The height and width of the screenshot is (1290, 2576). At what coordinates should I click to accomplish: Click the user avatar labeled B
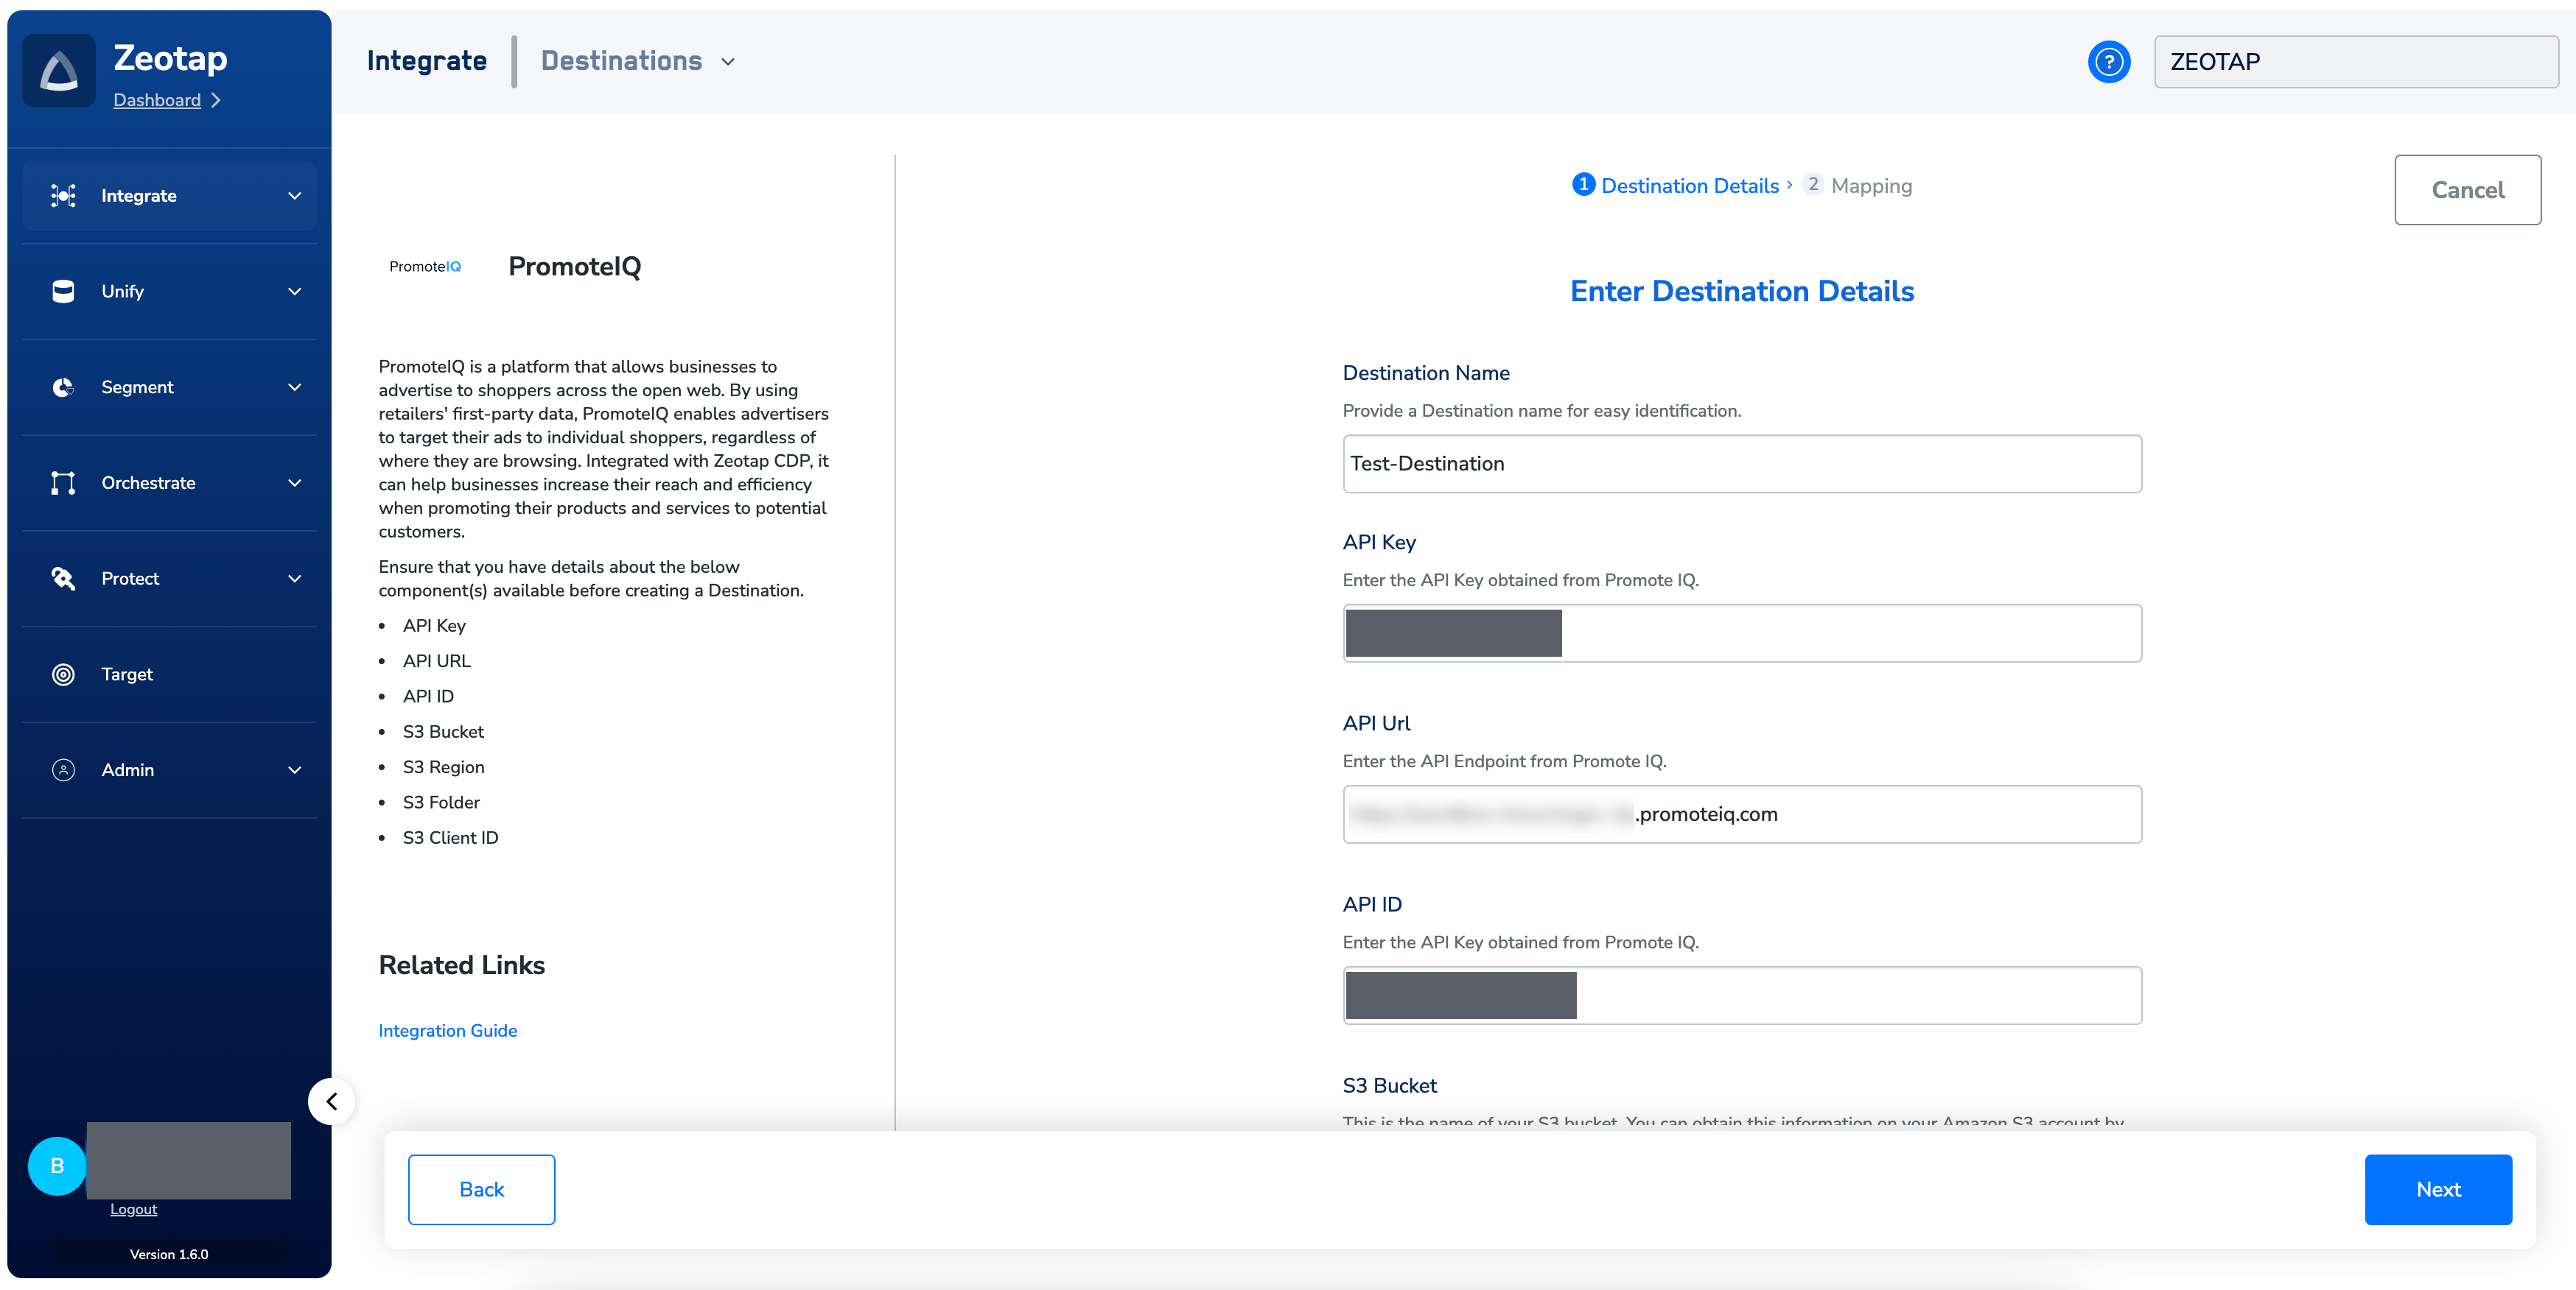[57, 1166]
